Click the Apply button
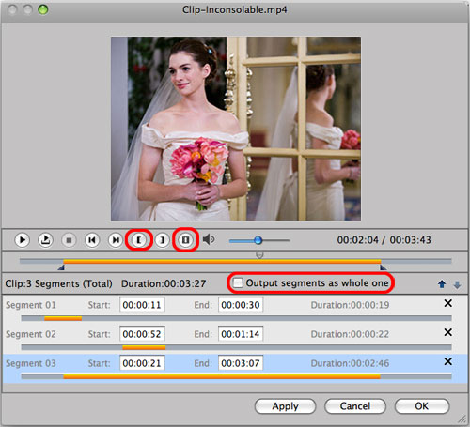This screenshot has height=427, width=470. click(285, 406)
